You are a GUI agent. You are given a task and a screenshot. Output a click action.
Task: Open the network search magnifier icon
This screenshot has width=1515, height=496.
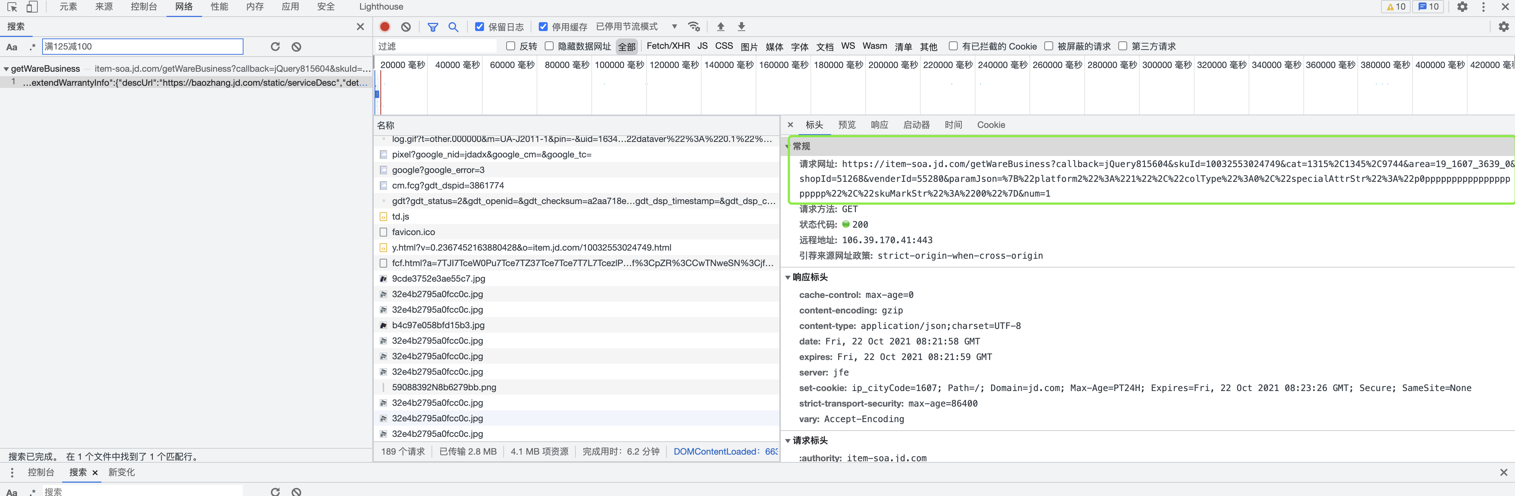click(x=453, y=27)
